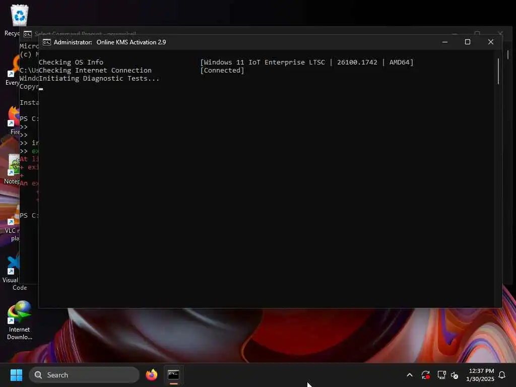The width and height of the screenshot is (516, 387).
Task: Show hidden system tray icons
Action: click(410, 375)
